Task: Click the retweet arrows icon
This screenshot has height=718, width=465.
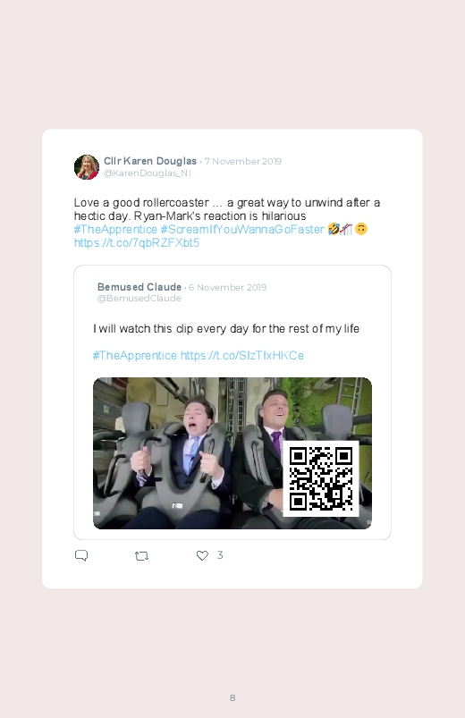Action: tap(141, 556)
